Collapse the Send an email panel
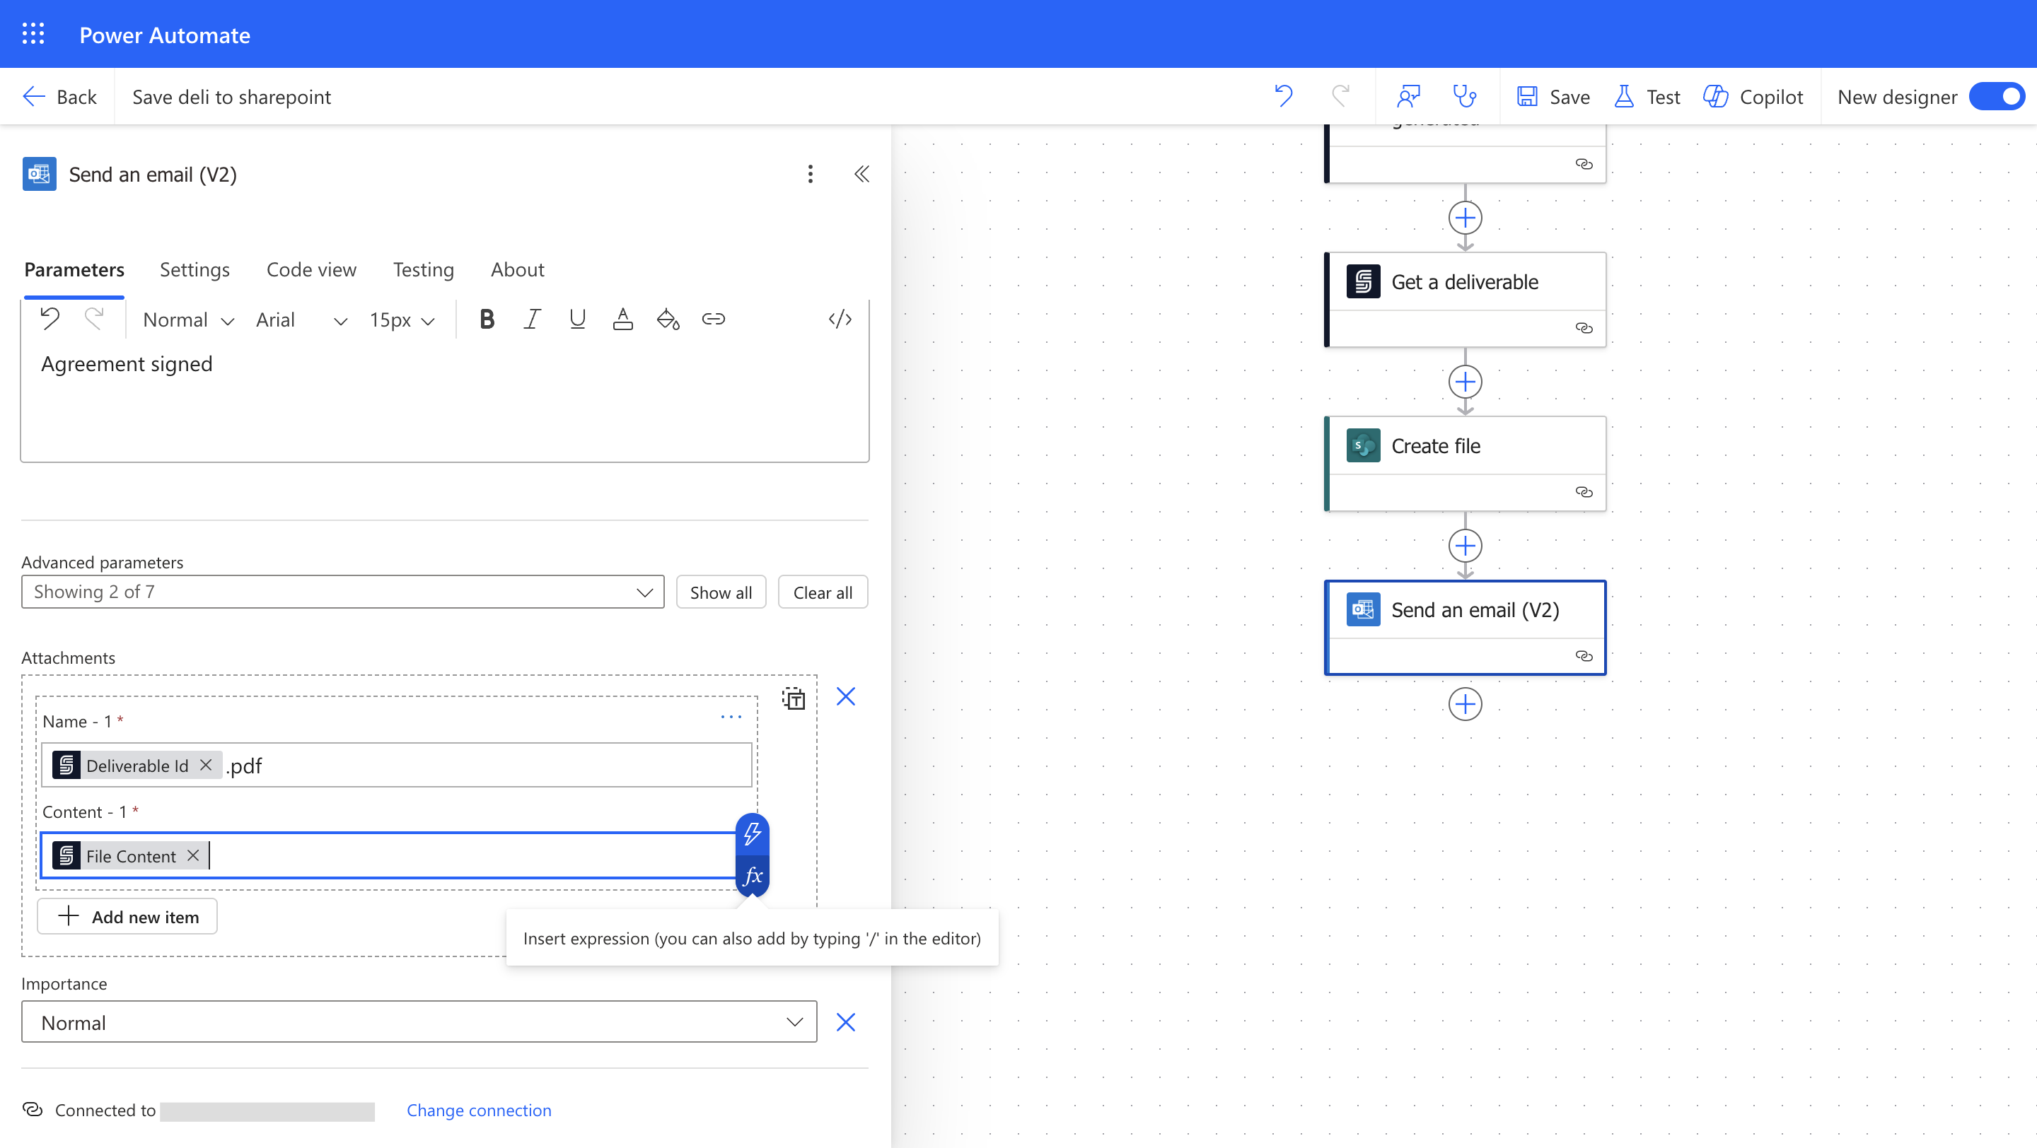The width and height of the screenshot is (2037, 1148). 862,174
